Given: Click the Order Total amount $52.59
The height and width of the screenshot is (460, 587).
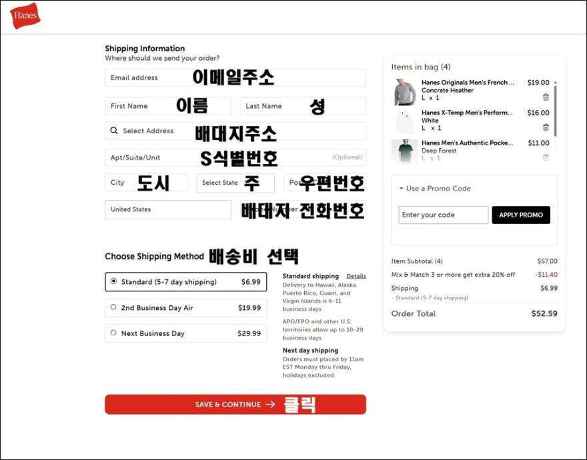Looking at the screenshot, I should click(x=544, y=313).
